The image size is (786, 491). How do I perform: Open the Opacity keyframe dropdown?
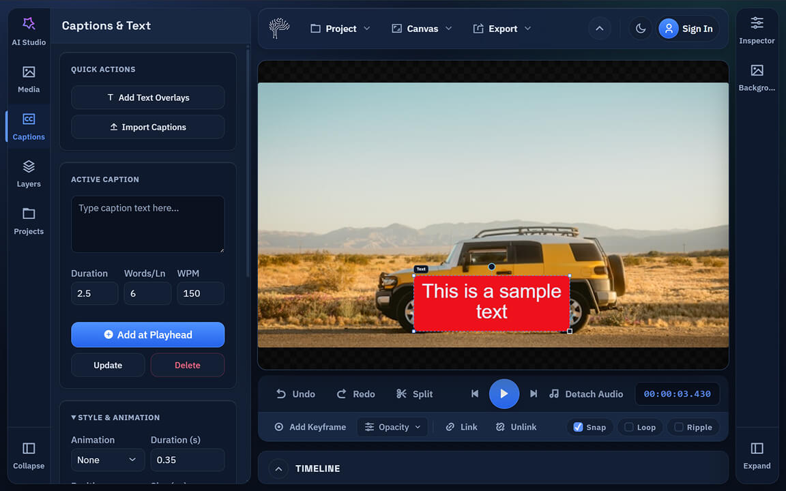point(392,427)
